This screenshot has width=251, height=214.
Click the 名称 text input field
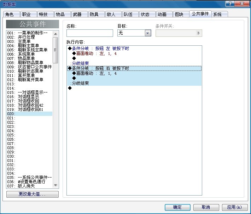tap(90, 33)
